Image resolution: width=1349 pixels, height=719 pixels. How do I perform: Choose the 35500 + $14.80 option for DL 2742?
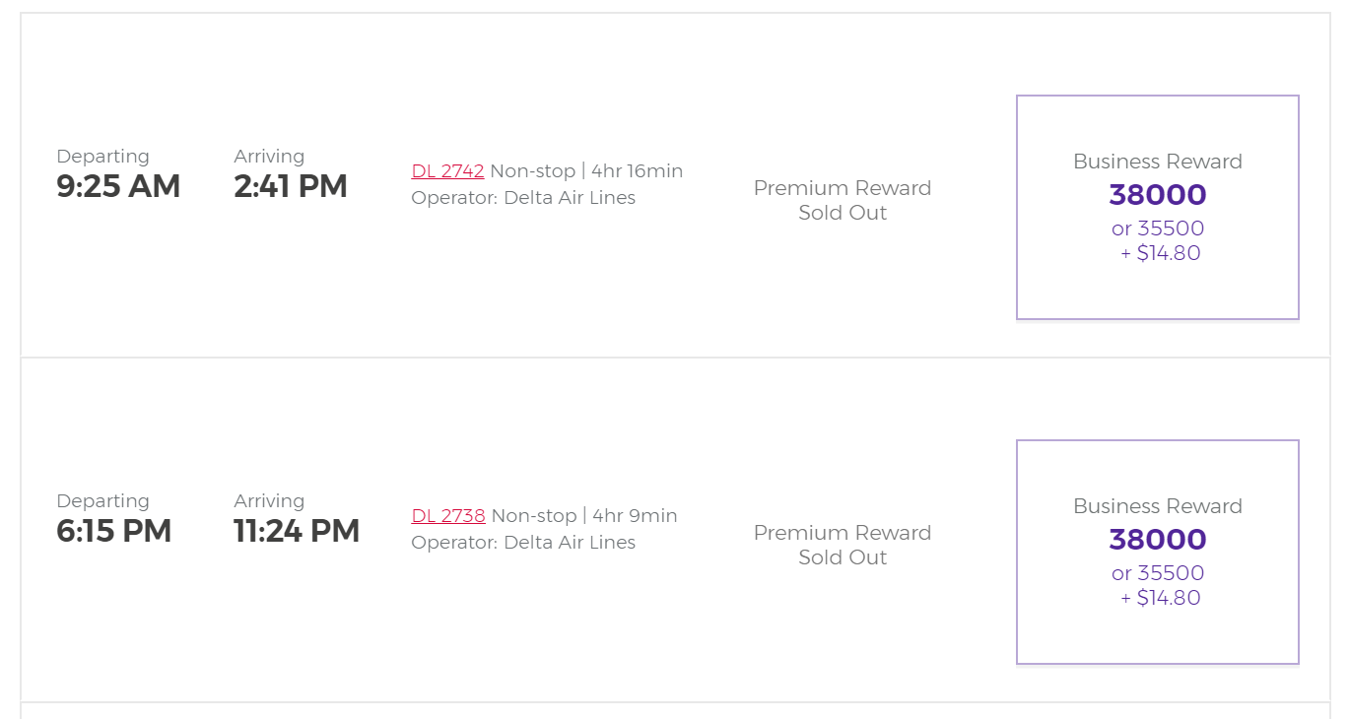pyautogui.click(x=1158, y=240)
